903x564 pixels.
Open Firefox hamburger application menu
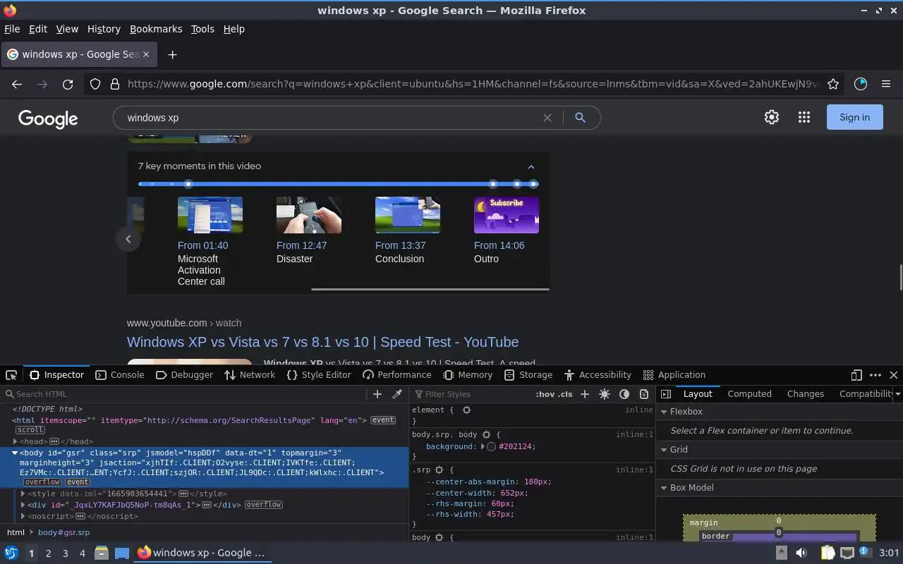[x=886, y=84]
